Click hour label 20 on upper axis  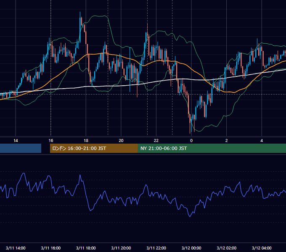pyautogui.click(x=121, y=141)
